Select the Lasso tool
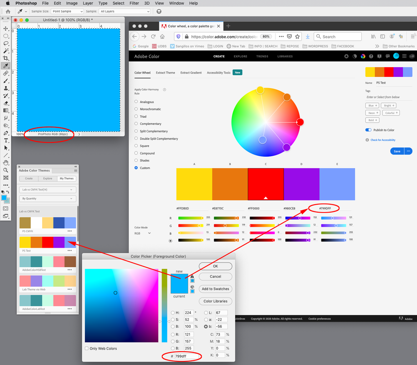Screen dimensions: 417x365 pyautogui.click(x=5, y=43)
